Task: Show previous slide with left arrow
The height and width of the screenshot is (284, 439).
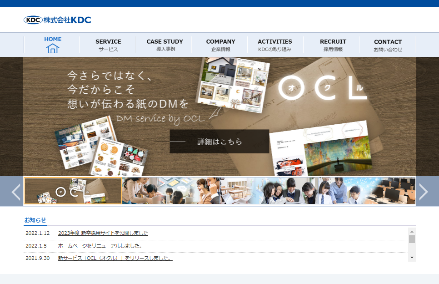Action: tap(16, 192)
